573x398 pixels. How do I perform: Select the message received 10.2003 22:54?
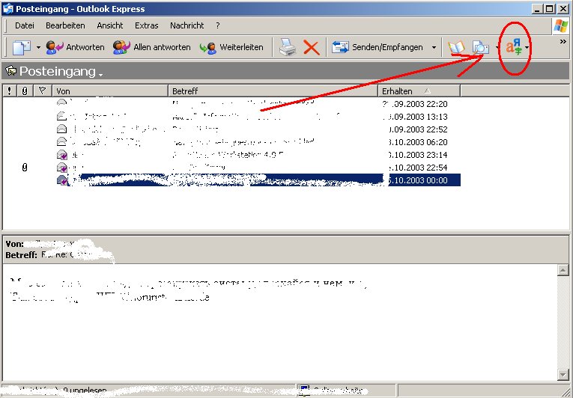coord(231,168)
